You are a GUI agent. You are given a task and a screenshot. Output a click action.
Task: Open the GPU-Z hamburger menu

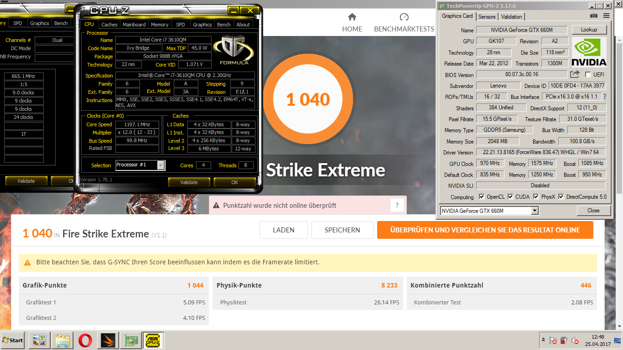(606, 16)
